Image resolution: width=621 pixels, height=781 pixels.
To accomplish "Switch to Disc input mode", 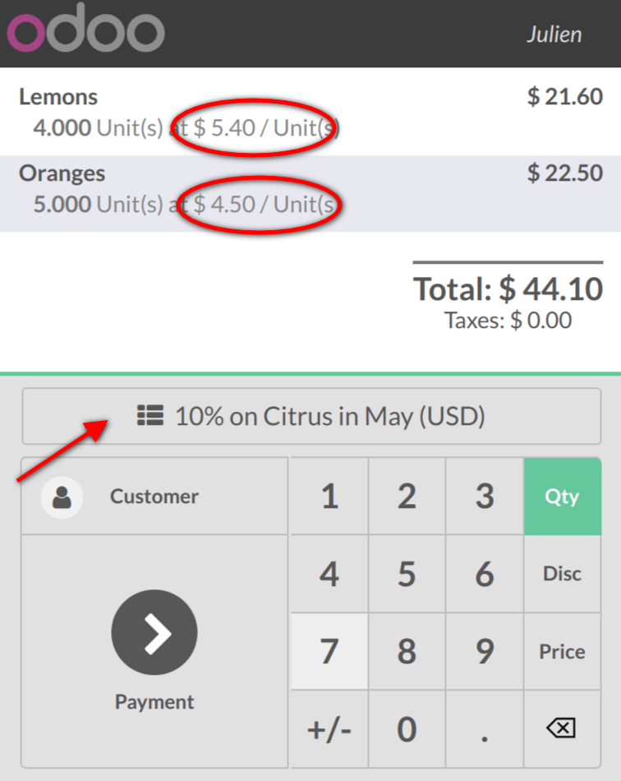I will pos(562,574).
